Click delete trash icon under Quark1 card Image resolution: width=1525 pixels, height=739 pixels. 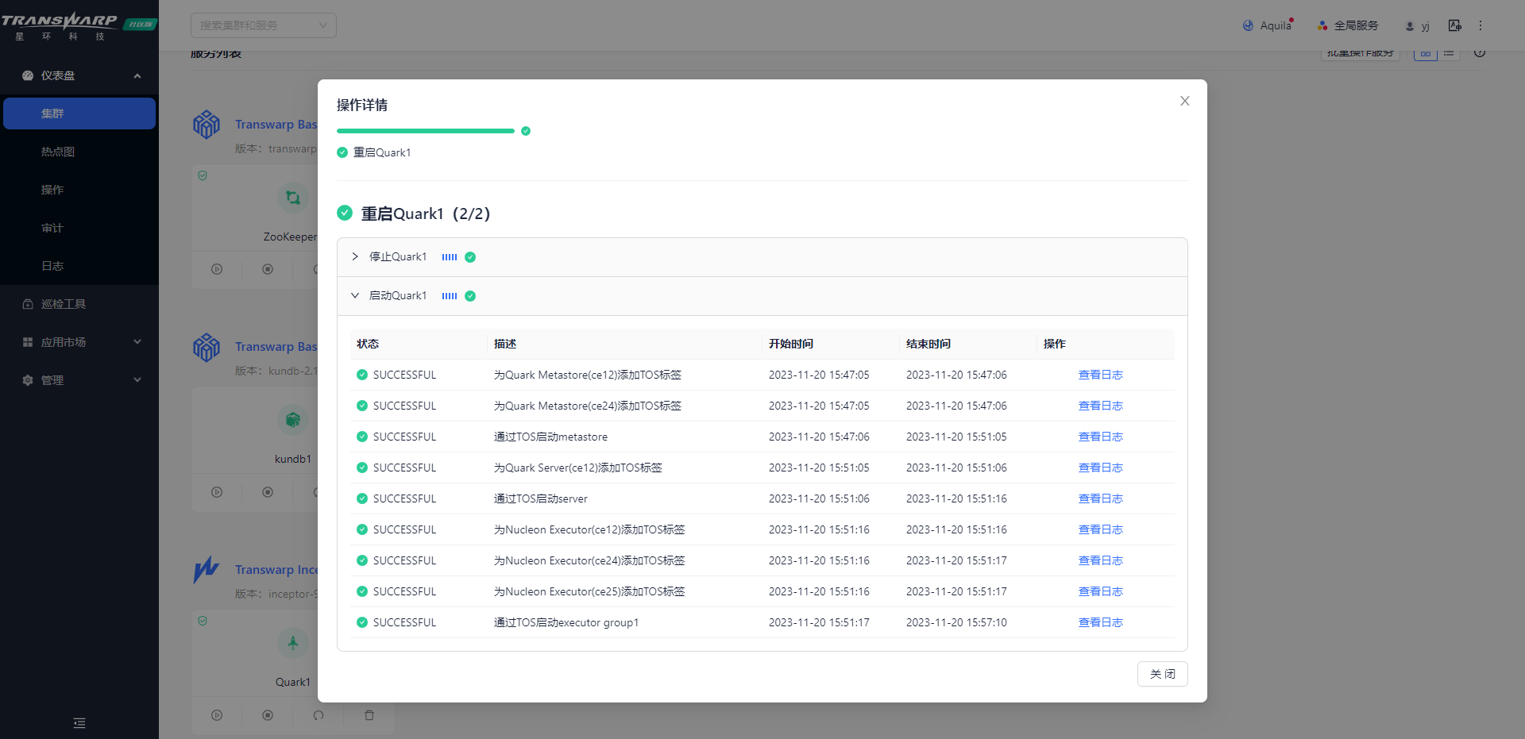tap(369, 715)
